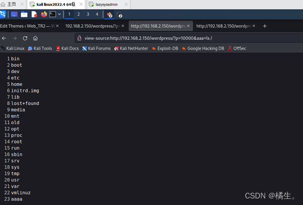Image resolution: width=303 pixels, height=205 pixels.
Task: Close the Edit Themes browser tab
Action: click(x=57, y=26)
